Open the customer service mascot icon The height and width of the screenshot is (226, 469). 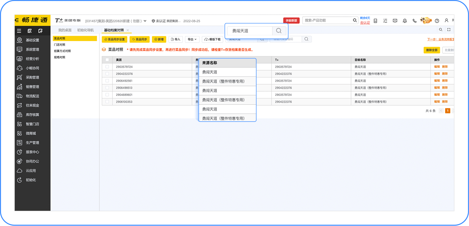(426, 21)
